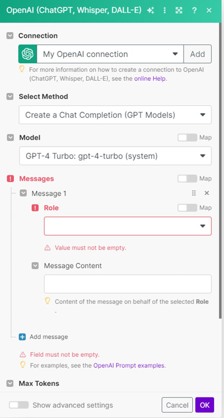This screenshot has height=418, width=224.
Task: Click into the Message Content field
Action: 128,284
